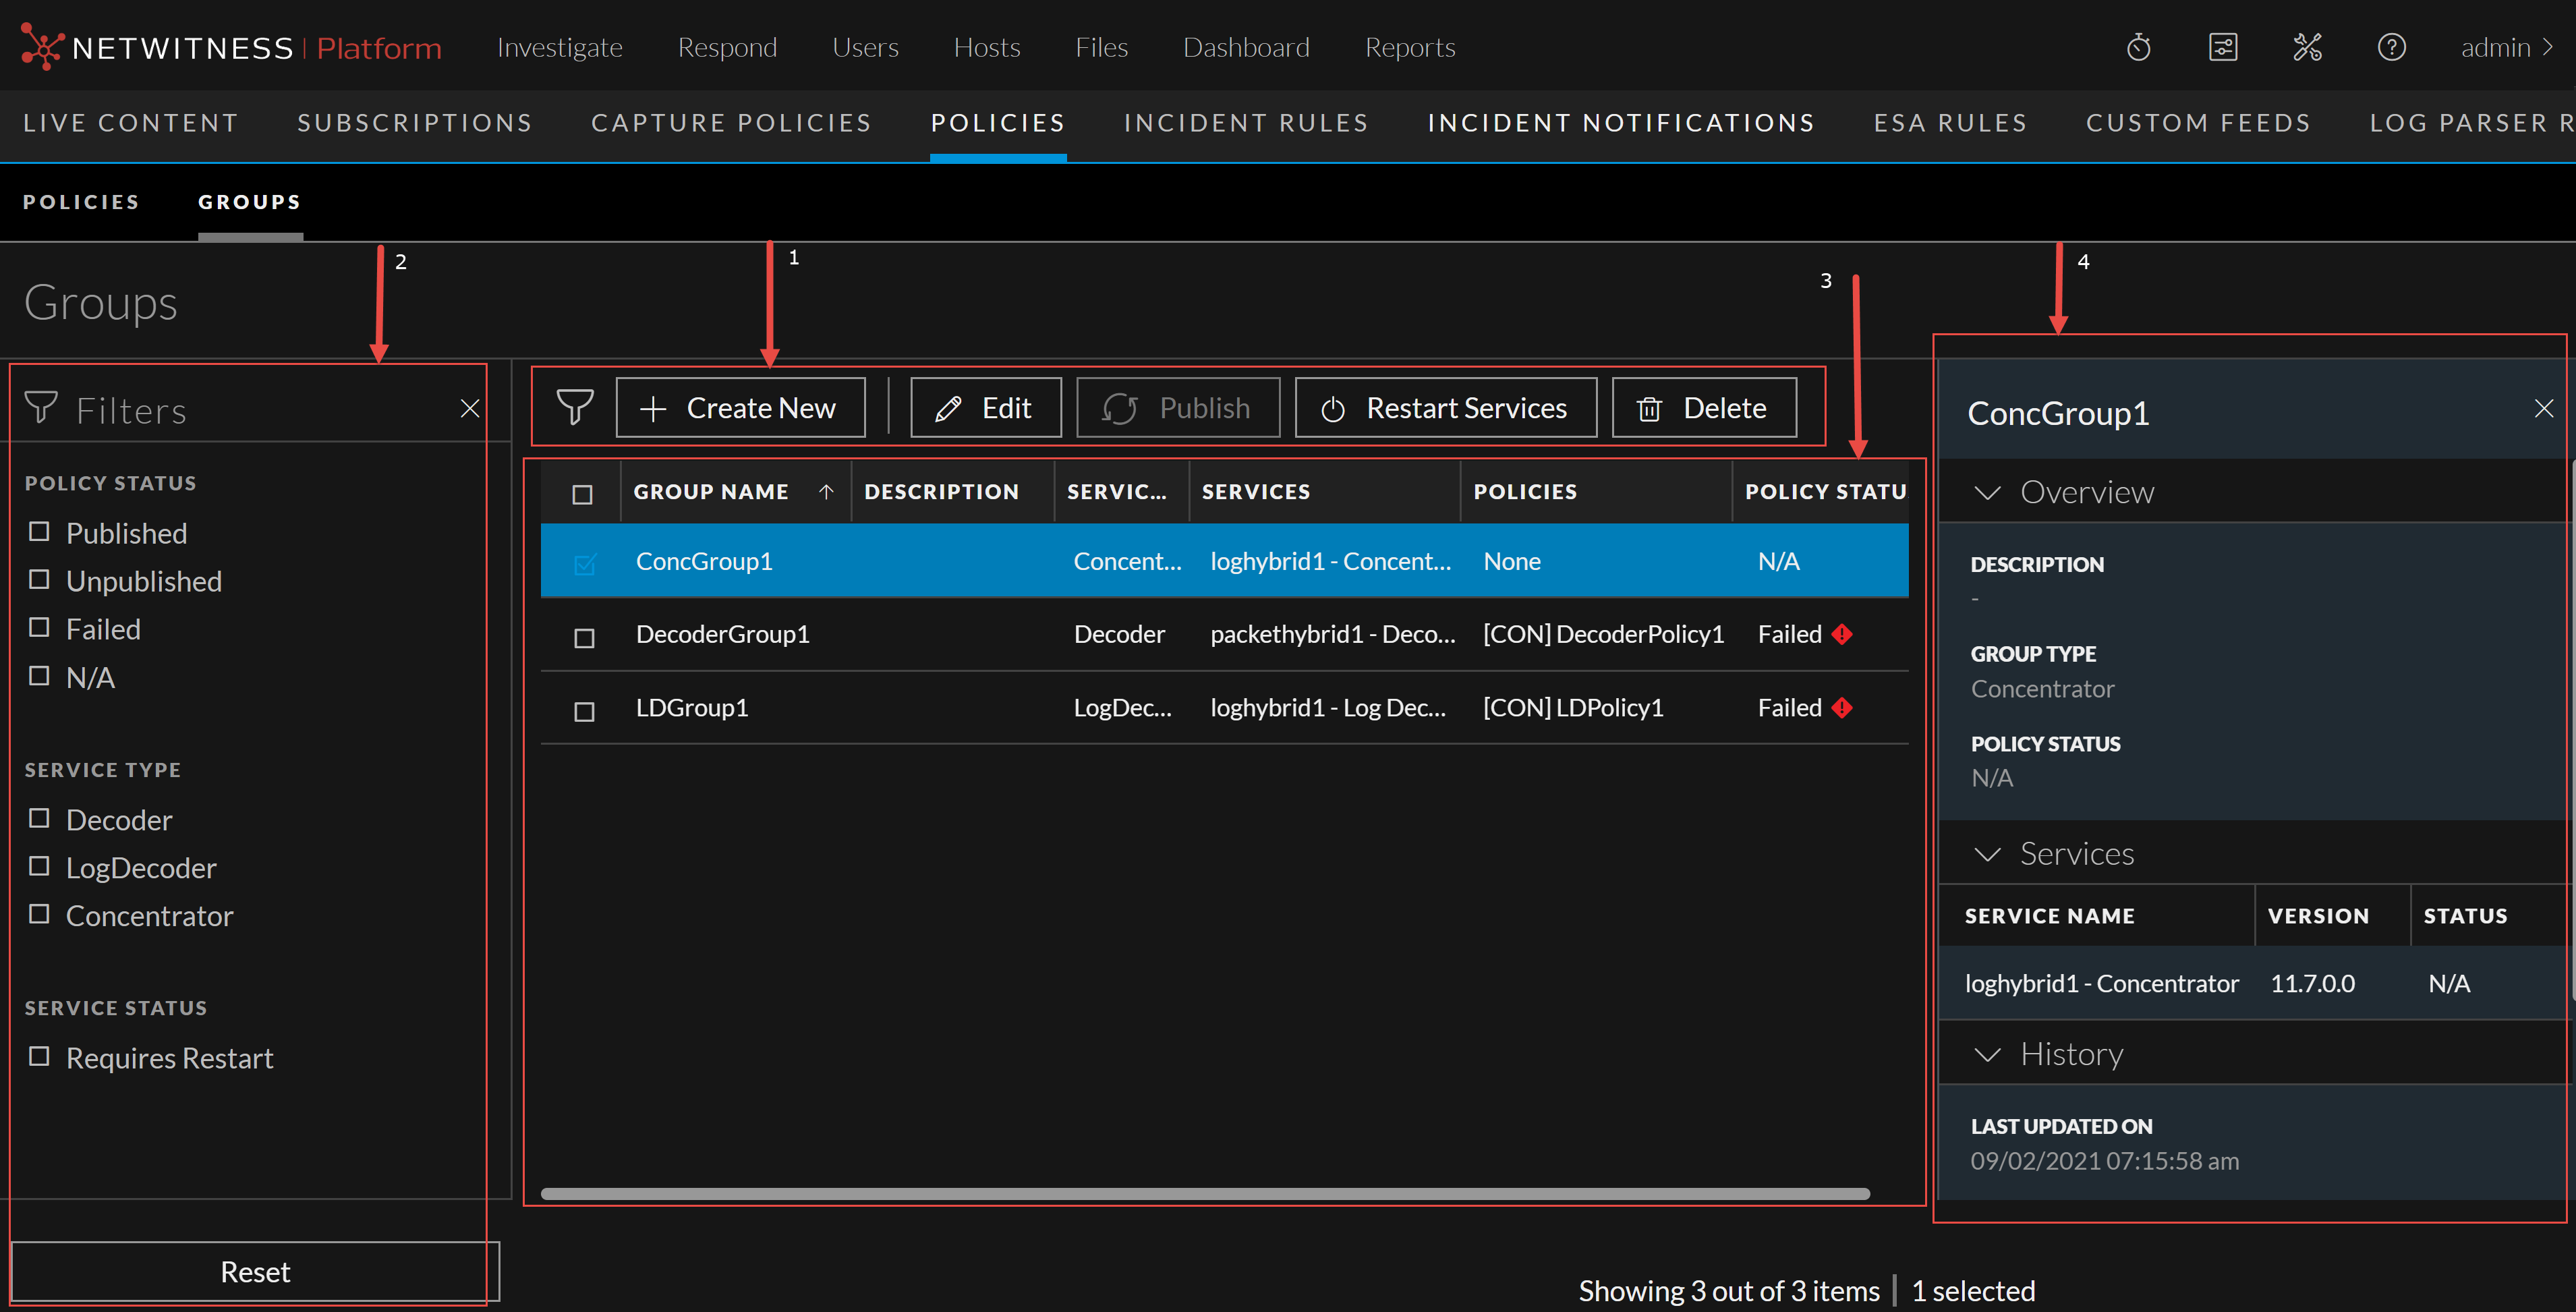Enable the Published policy status filter
The width and height of the screenshot is (2576, 1312).
click(39, 532)
